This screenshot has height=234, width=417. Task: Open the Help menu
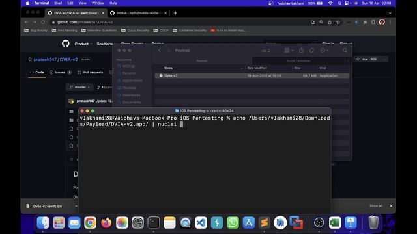113,3
